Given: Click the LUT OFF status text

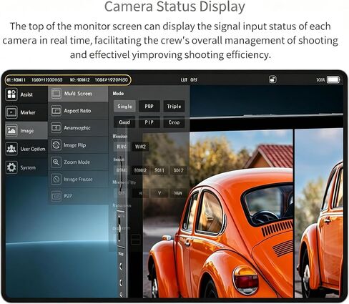Looking at the screenshot, I should point(189,79).
